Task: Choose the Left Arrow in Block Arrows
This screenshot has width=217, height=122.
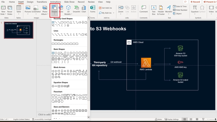Action: [x=56, y=71]
